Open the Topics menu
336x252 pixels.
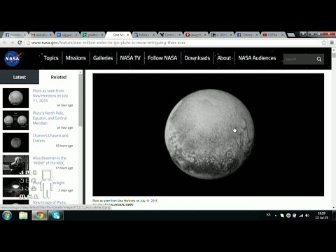[x=51, y=58]
